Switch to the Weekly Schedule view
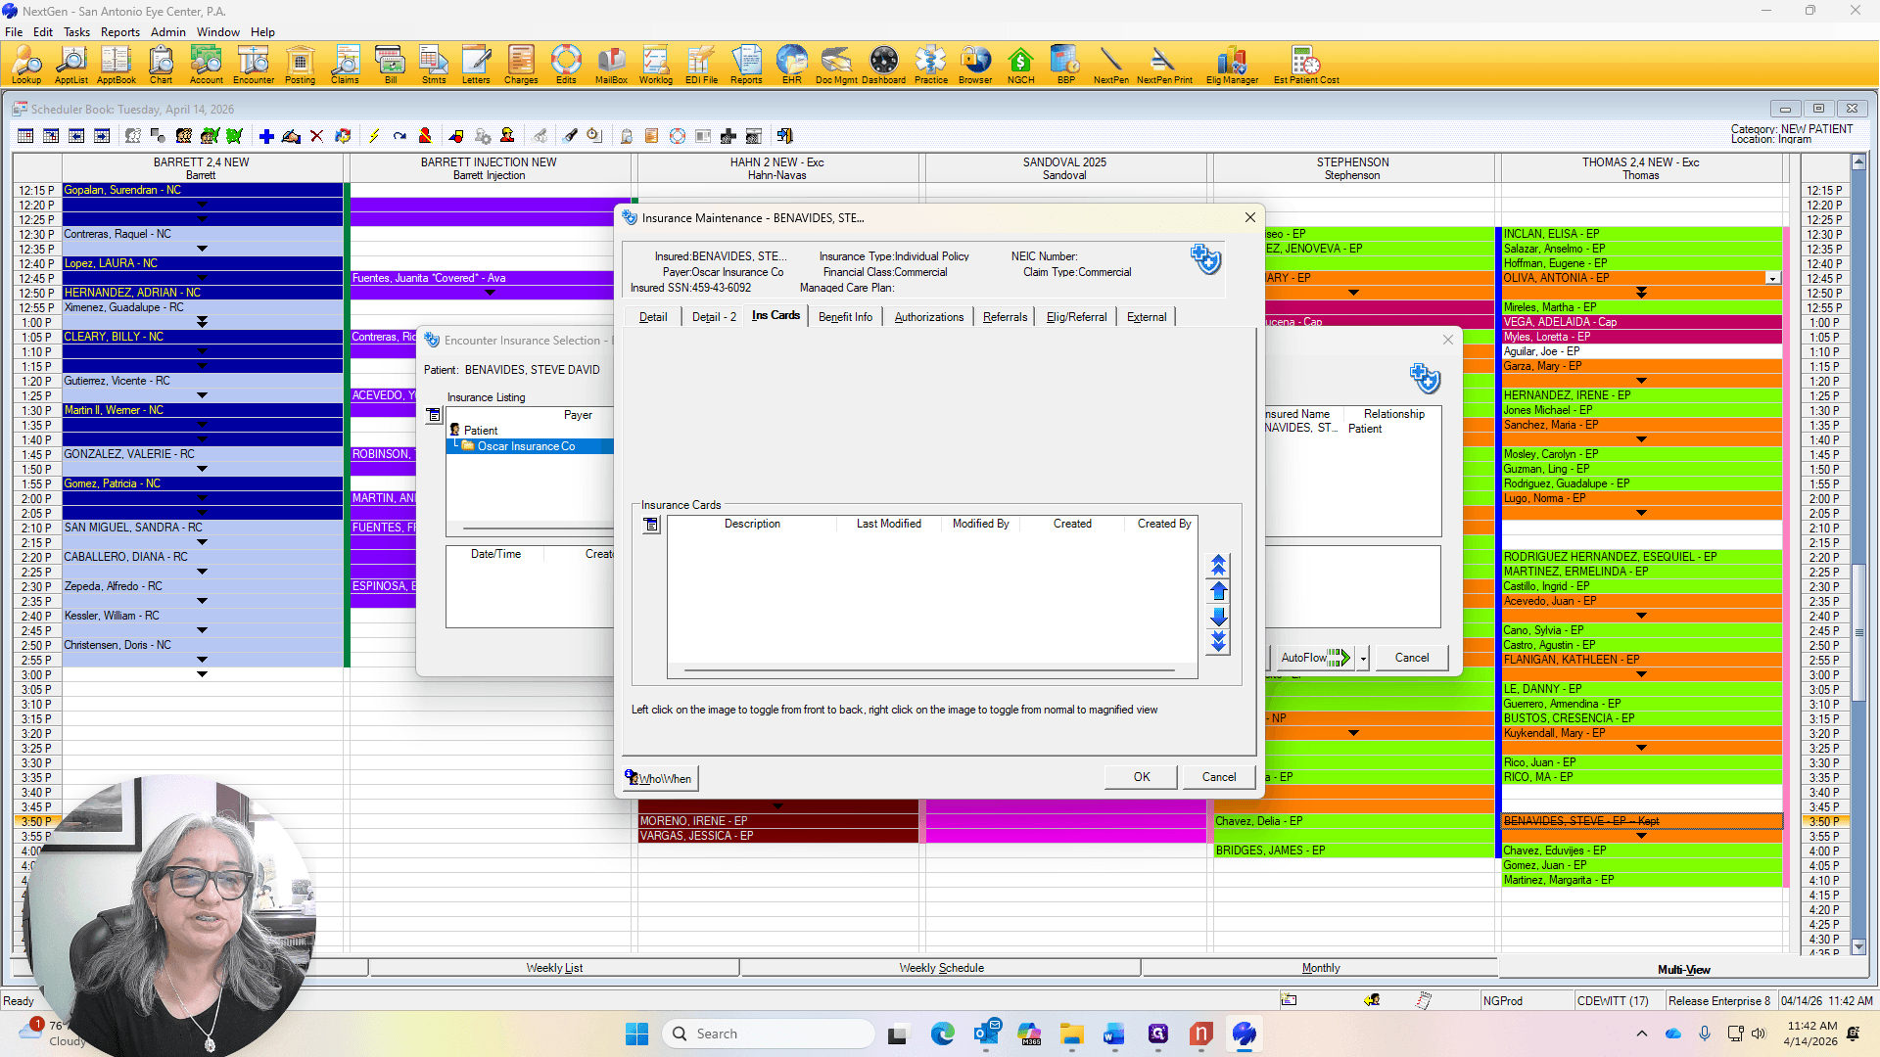 [x=941, y=968]
